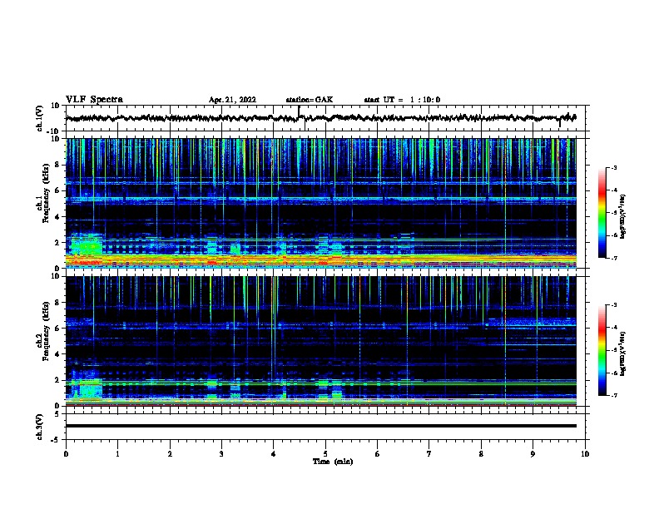This screenshot has height=509, width=659.
Task: Click time axis tick label "3"
Action: coord(221,453)
